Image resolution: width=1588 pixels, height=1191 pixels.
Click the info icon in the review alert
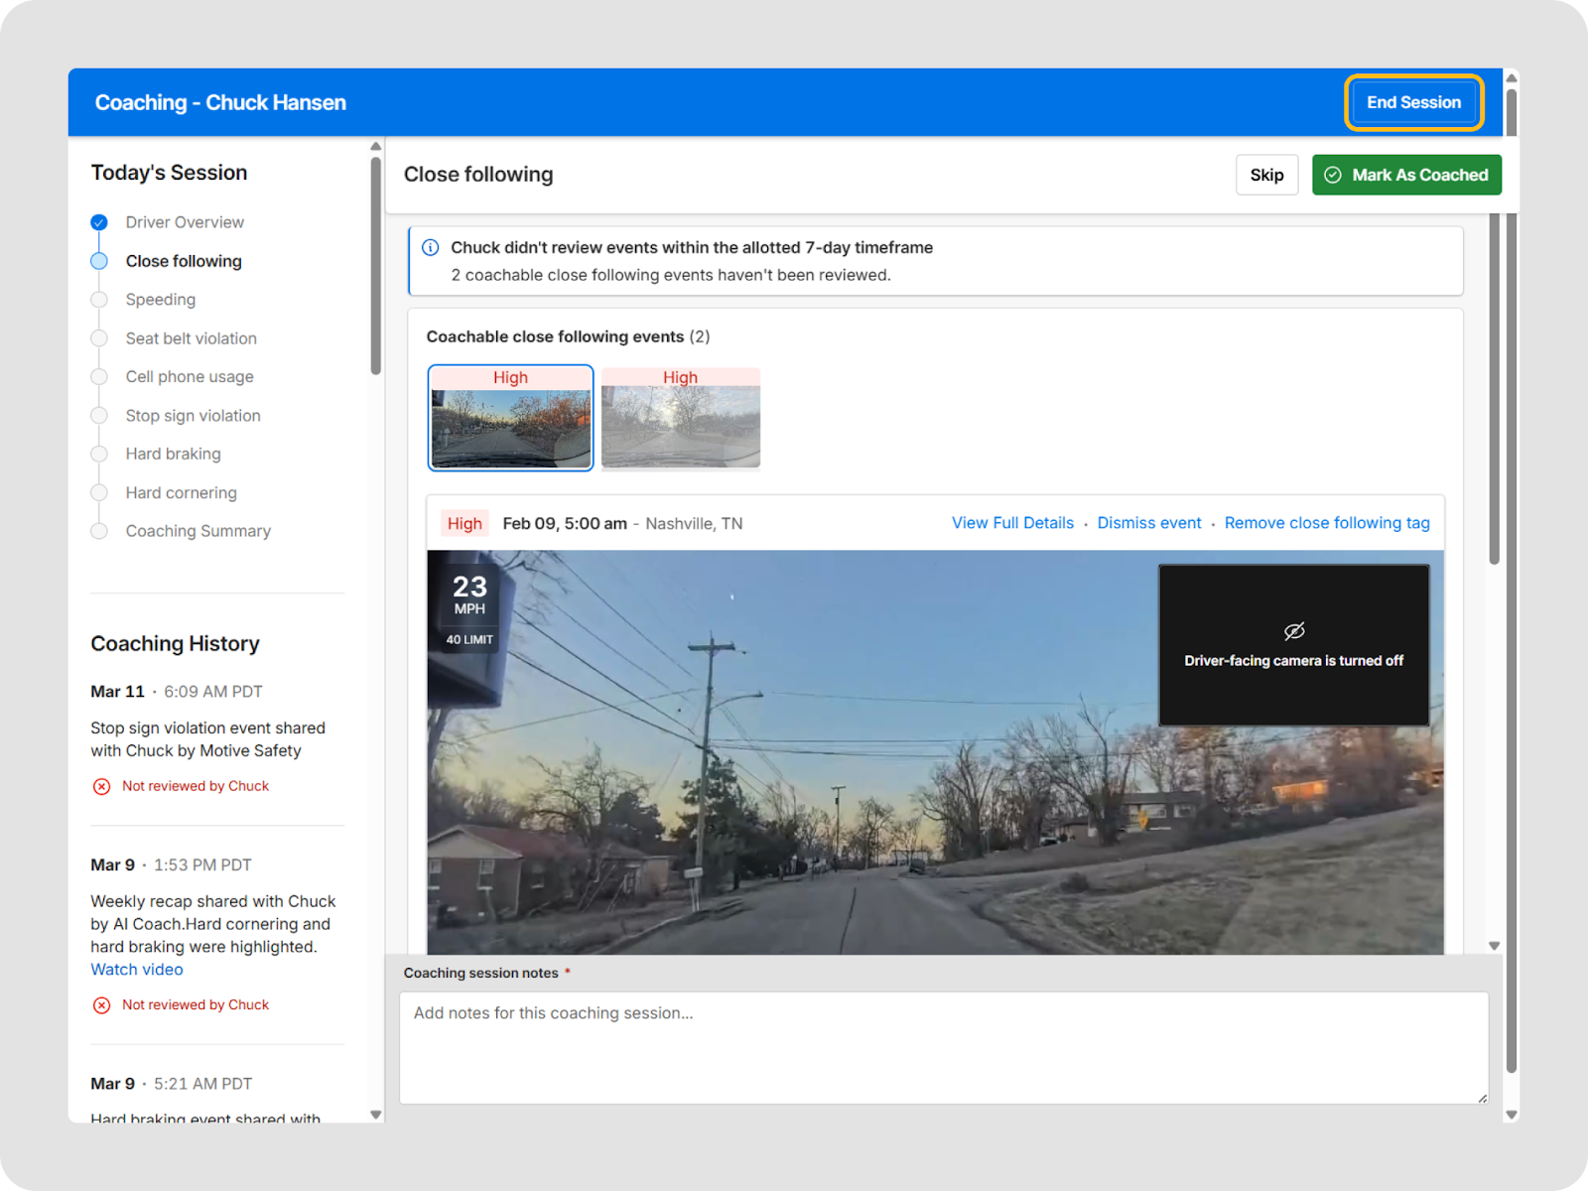430,248
